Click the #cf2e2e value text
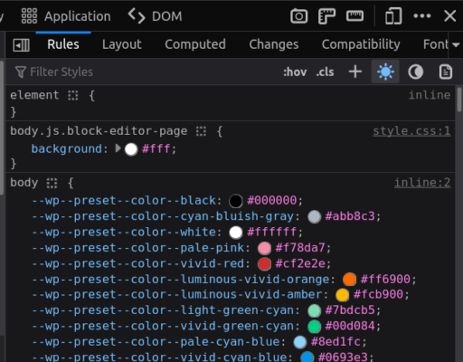 point(300,263)
